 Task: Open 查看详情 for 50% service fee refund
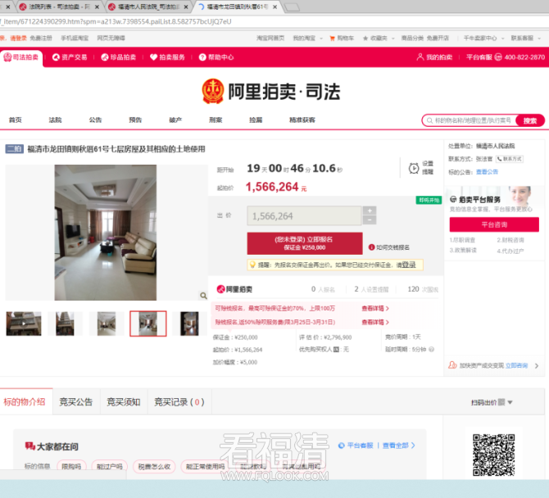(375, 322)
